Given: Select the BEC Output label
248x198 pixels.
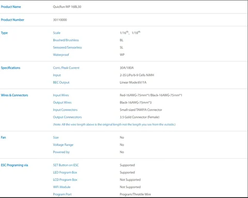Looking at the screenshot, I should click(61, 82).
